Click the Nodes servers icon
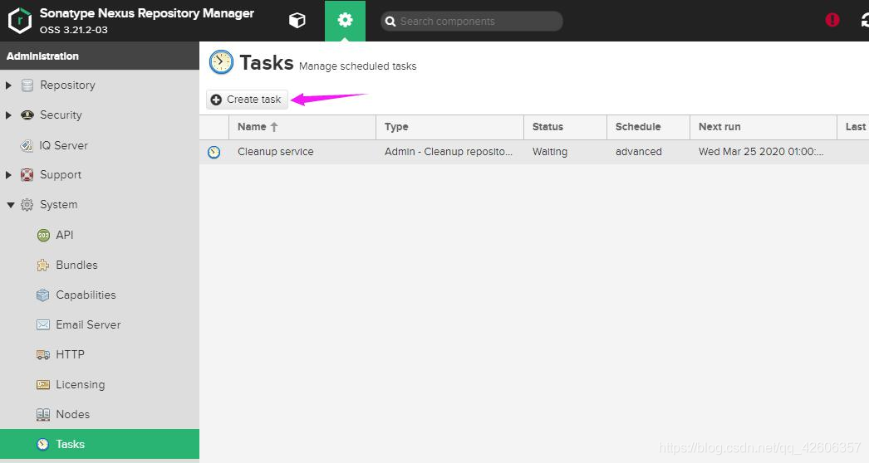 click(x=42, y=414)
